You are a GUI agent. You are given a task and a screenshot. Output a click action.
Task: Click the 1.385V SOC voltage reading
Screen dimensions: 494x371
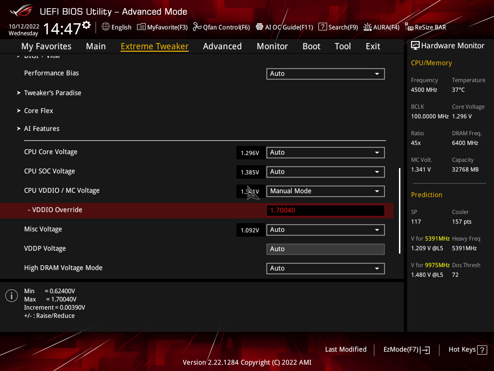[250, 172]
